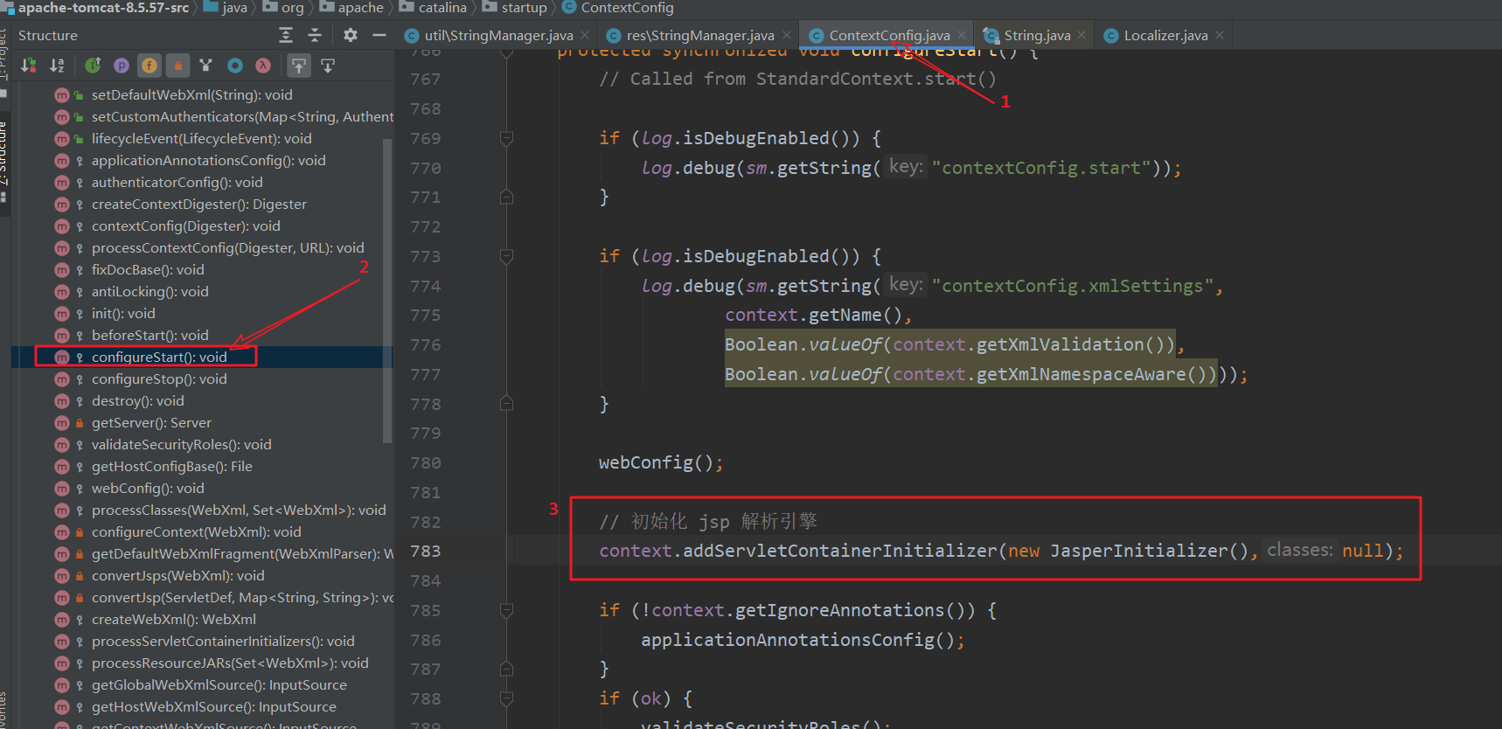Collapse all nodes in Structure panel
This screenshot has height=729, width=1502.
click(x=315, y=35)
